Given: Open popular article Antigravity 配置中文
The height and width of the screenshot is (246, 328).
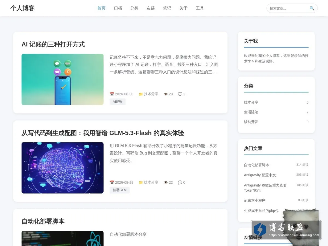Looking at the screenshot, I should click(260, 175).
